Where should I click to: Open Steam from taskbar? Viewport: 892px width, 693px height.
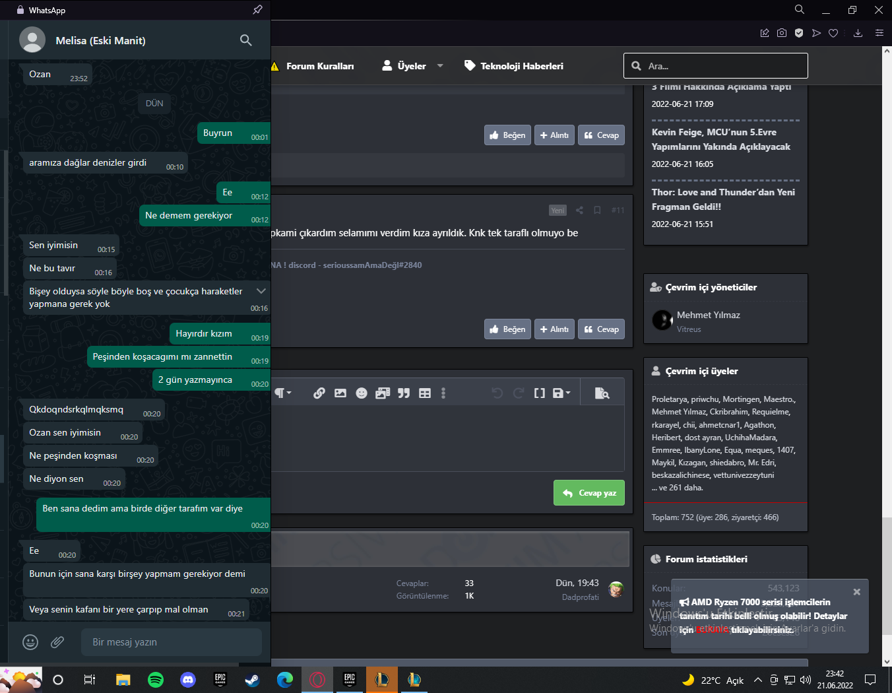click(253, 680)
